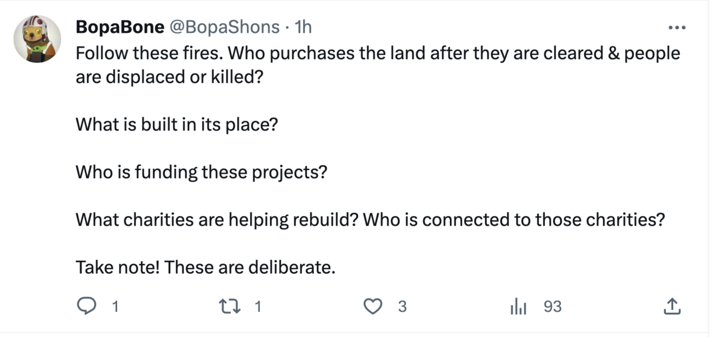Click the retweet count number
Viewport: 725px width, 337px height.
[x=258, y=307]
